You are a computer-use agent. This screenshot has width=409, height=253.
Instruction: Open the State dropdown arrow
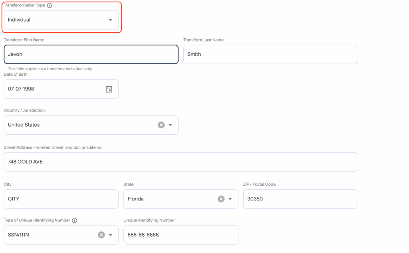pyautogui.click(x=230, y=199)
